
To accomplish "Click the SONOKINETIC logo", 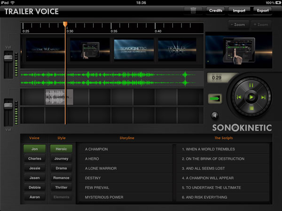I will [x=242, y=128].
